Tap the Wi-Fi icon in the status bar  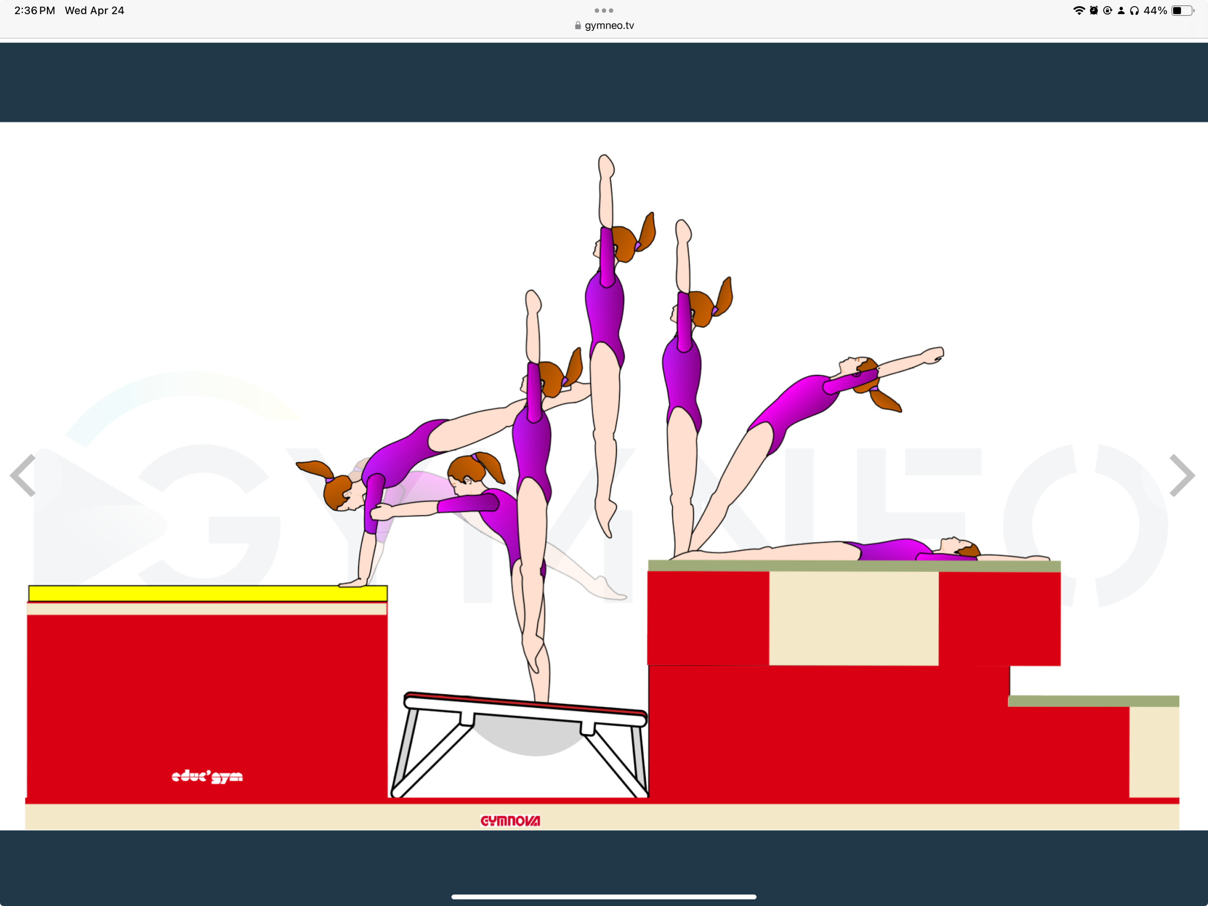[x=1079, y=10]
